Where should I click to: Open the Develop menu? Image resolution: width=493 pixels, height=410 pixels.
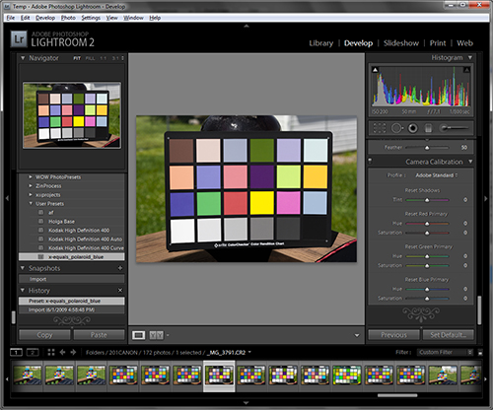pos(45,18)
